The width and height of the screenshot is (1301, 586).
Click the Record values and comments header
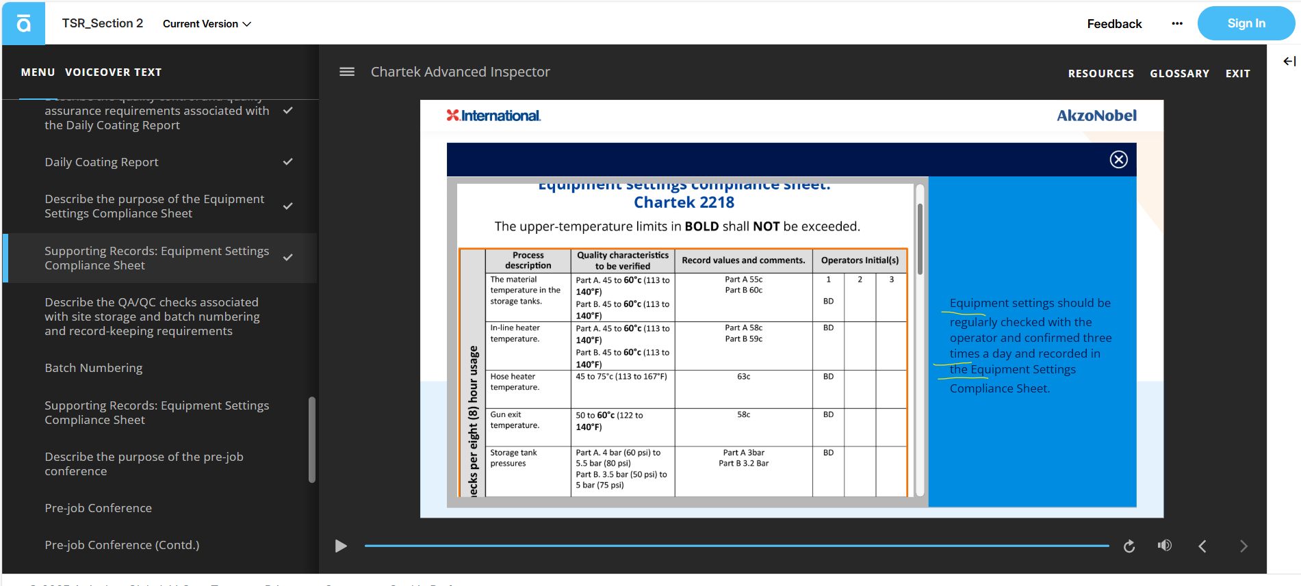(743, 261)
